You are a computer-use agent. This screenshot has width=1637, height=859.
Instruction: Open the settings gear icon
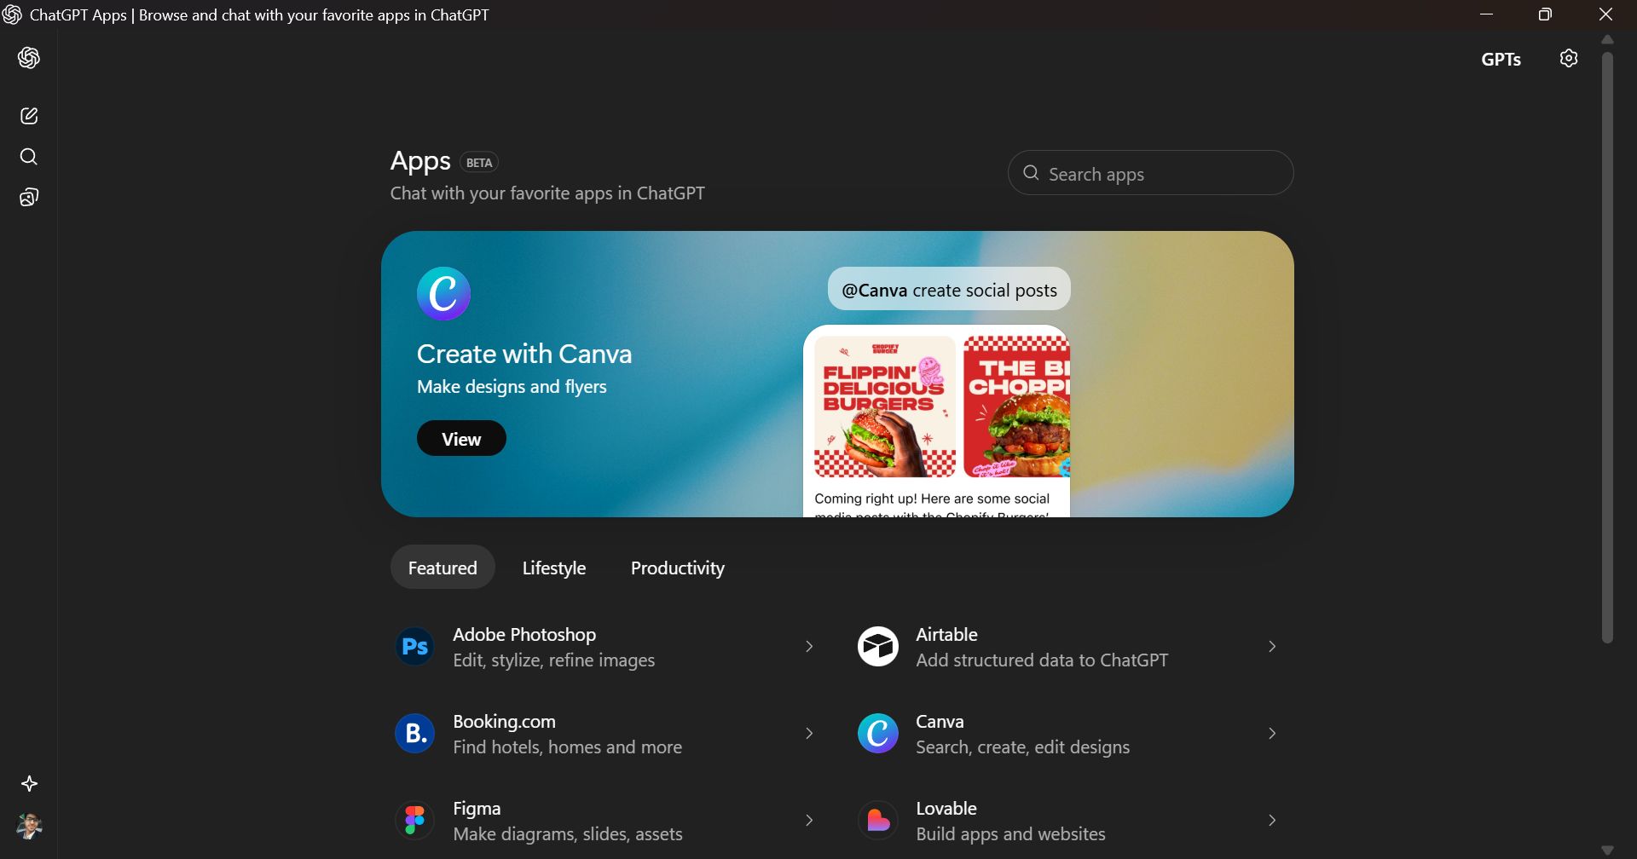click(x=1569, y=58)
